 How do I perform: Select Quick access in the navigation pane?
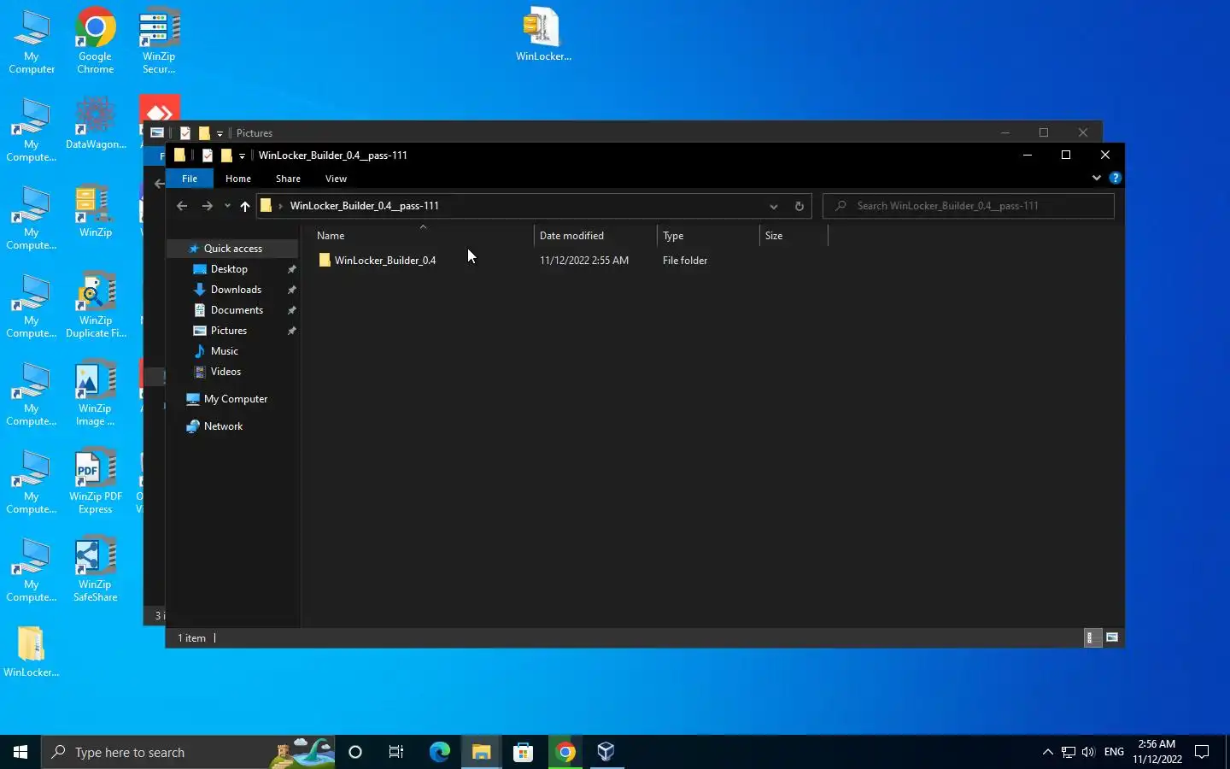232,249
